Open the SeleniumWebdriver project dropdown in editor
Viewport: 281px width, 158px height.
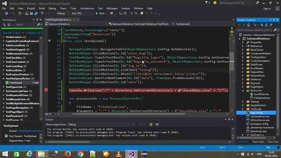tap(76, 24)
